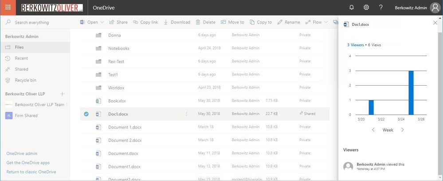Open Document1.docx file
Viewport: 443px width, 181px height.
124,167
